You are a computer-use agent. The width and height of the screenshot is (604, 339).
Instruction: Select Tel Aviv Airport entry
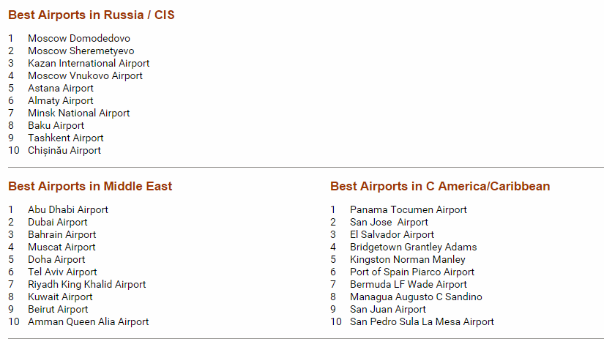pos(62,272)
